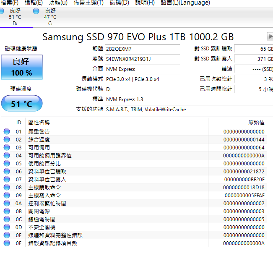Image resolution: width=273 pixels, height=256 pixels.
Task: Open the 編輯(E) menu
Action: point(34,3)
